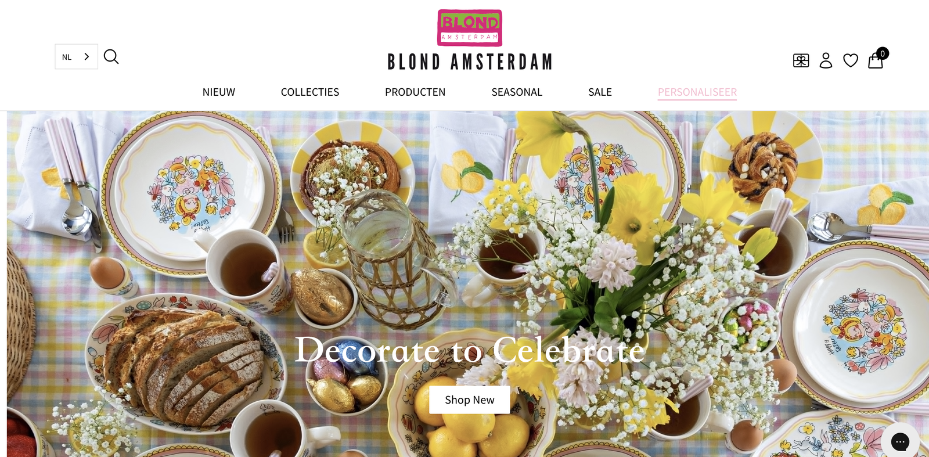
Task: Click the sliced bread in hero photo
Action: tap(183, 364)
